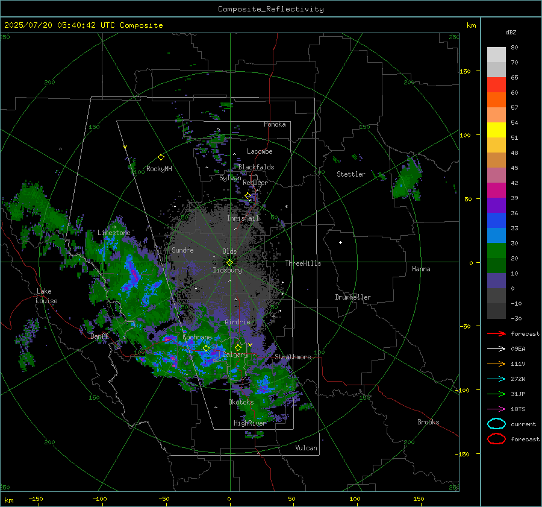Click the Composite_Reflectivity title
Screen dimensions: 542x507
coord(271,9)
